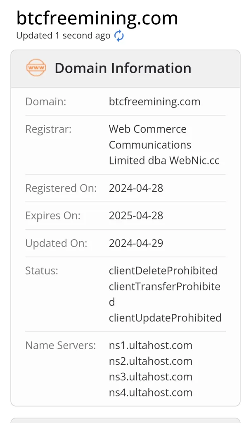Click the clientUpdateProhibited status
Viewport: 251px width, 423px height.
(x=165, y=318)
